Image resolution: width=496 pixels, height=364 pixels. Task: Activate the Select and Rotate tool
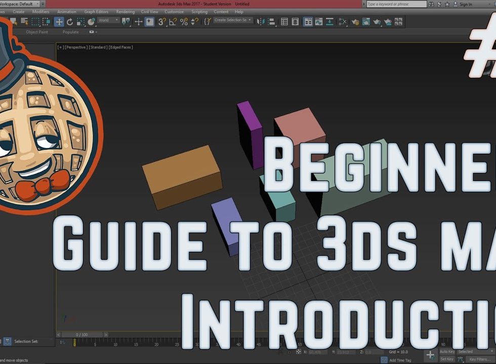click(x=70, y=22)
